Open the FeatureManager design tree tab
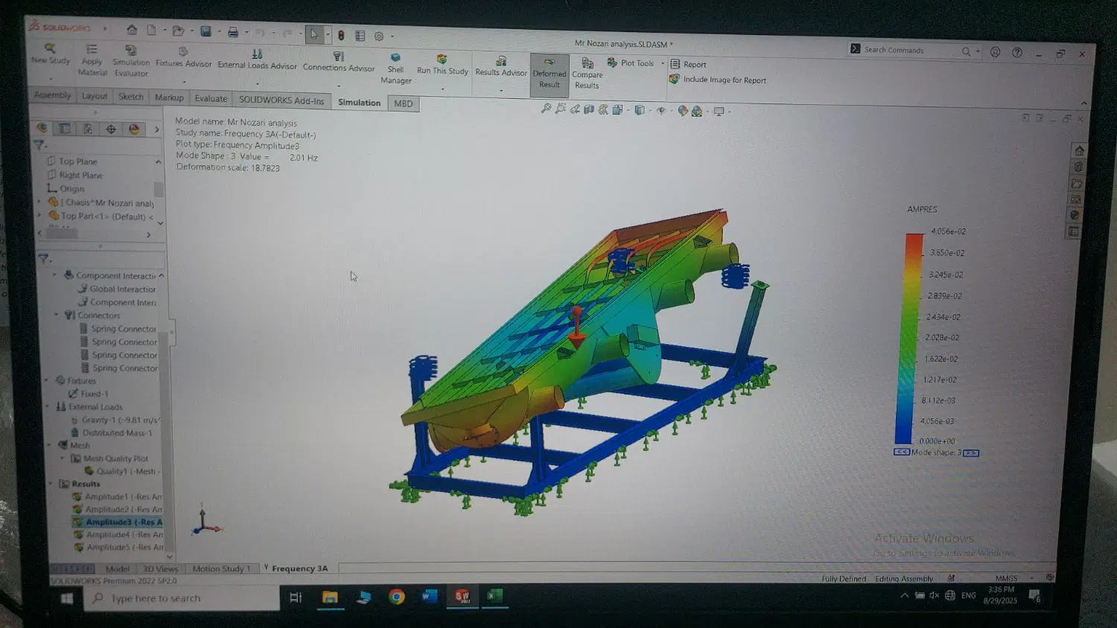1117x628 pixels. click(x=42, y=128)
